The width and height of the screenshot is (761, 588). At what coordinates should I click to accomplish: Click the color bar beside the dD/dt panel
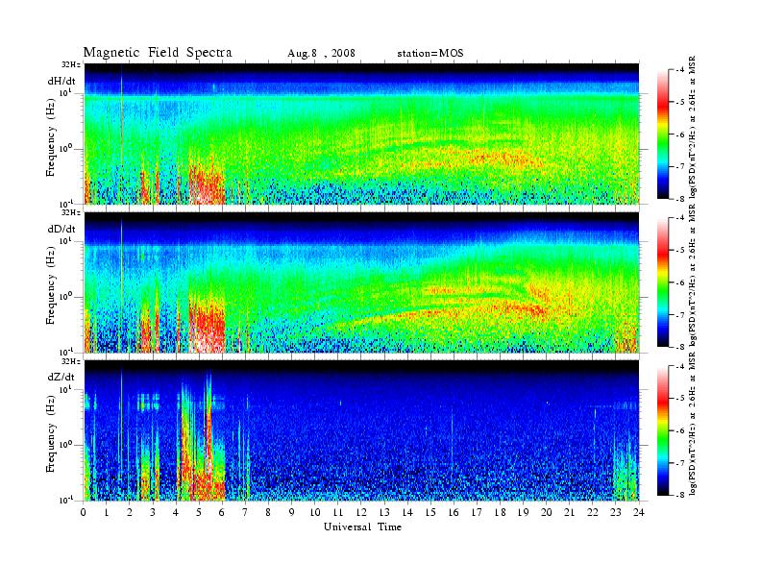click(662, 282)
